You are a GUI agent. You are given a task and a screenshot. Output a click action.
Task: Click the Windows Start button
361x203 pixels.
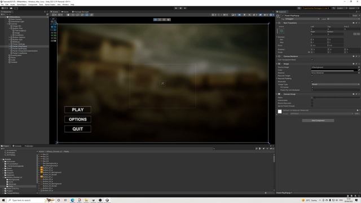pos(3,200)
